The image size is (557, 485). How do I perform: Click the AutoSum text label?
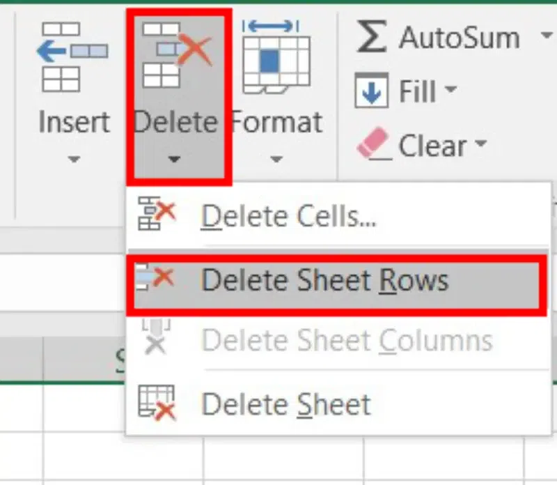pyautogui.click(x=460, y=37)
